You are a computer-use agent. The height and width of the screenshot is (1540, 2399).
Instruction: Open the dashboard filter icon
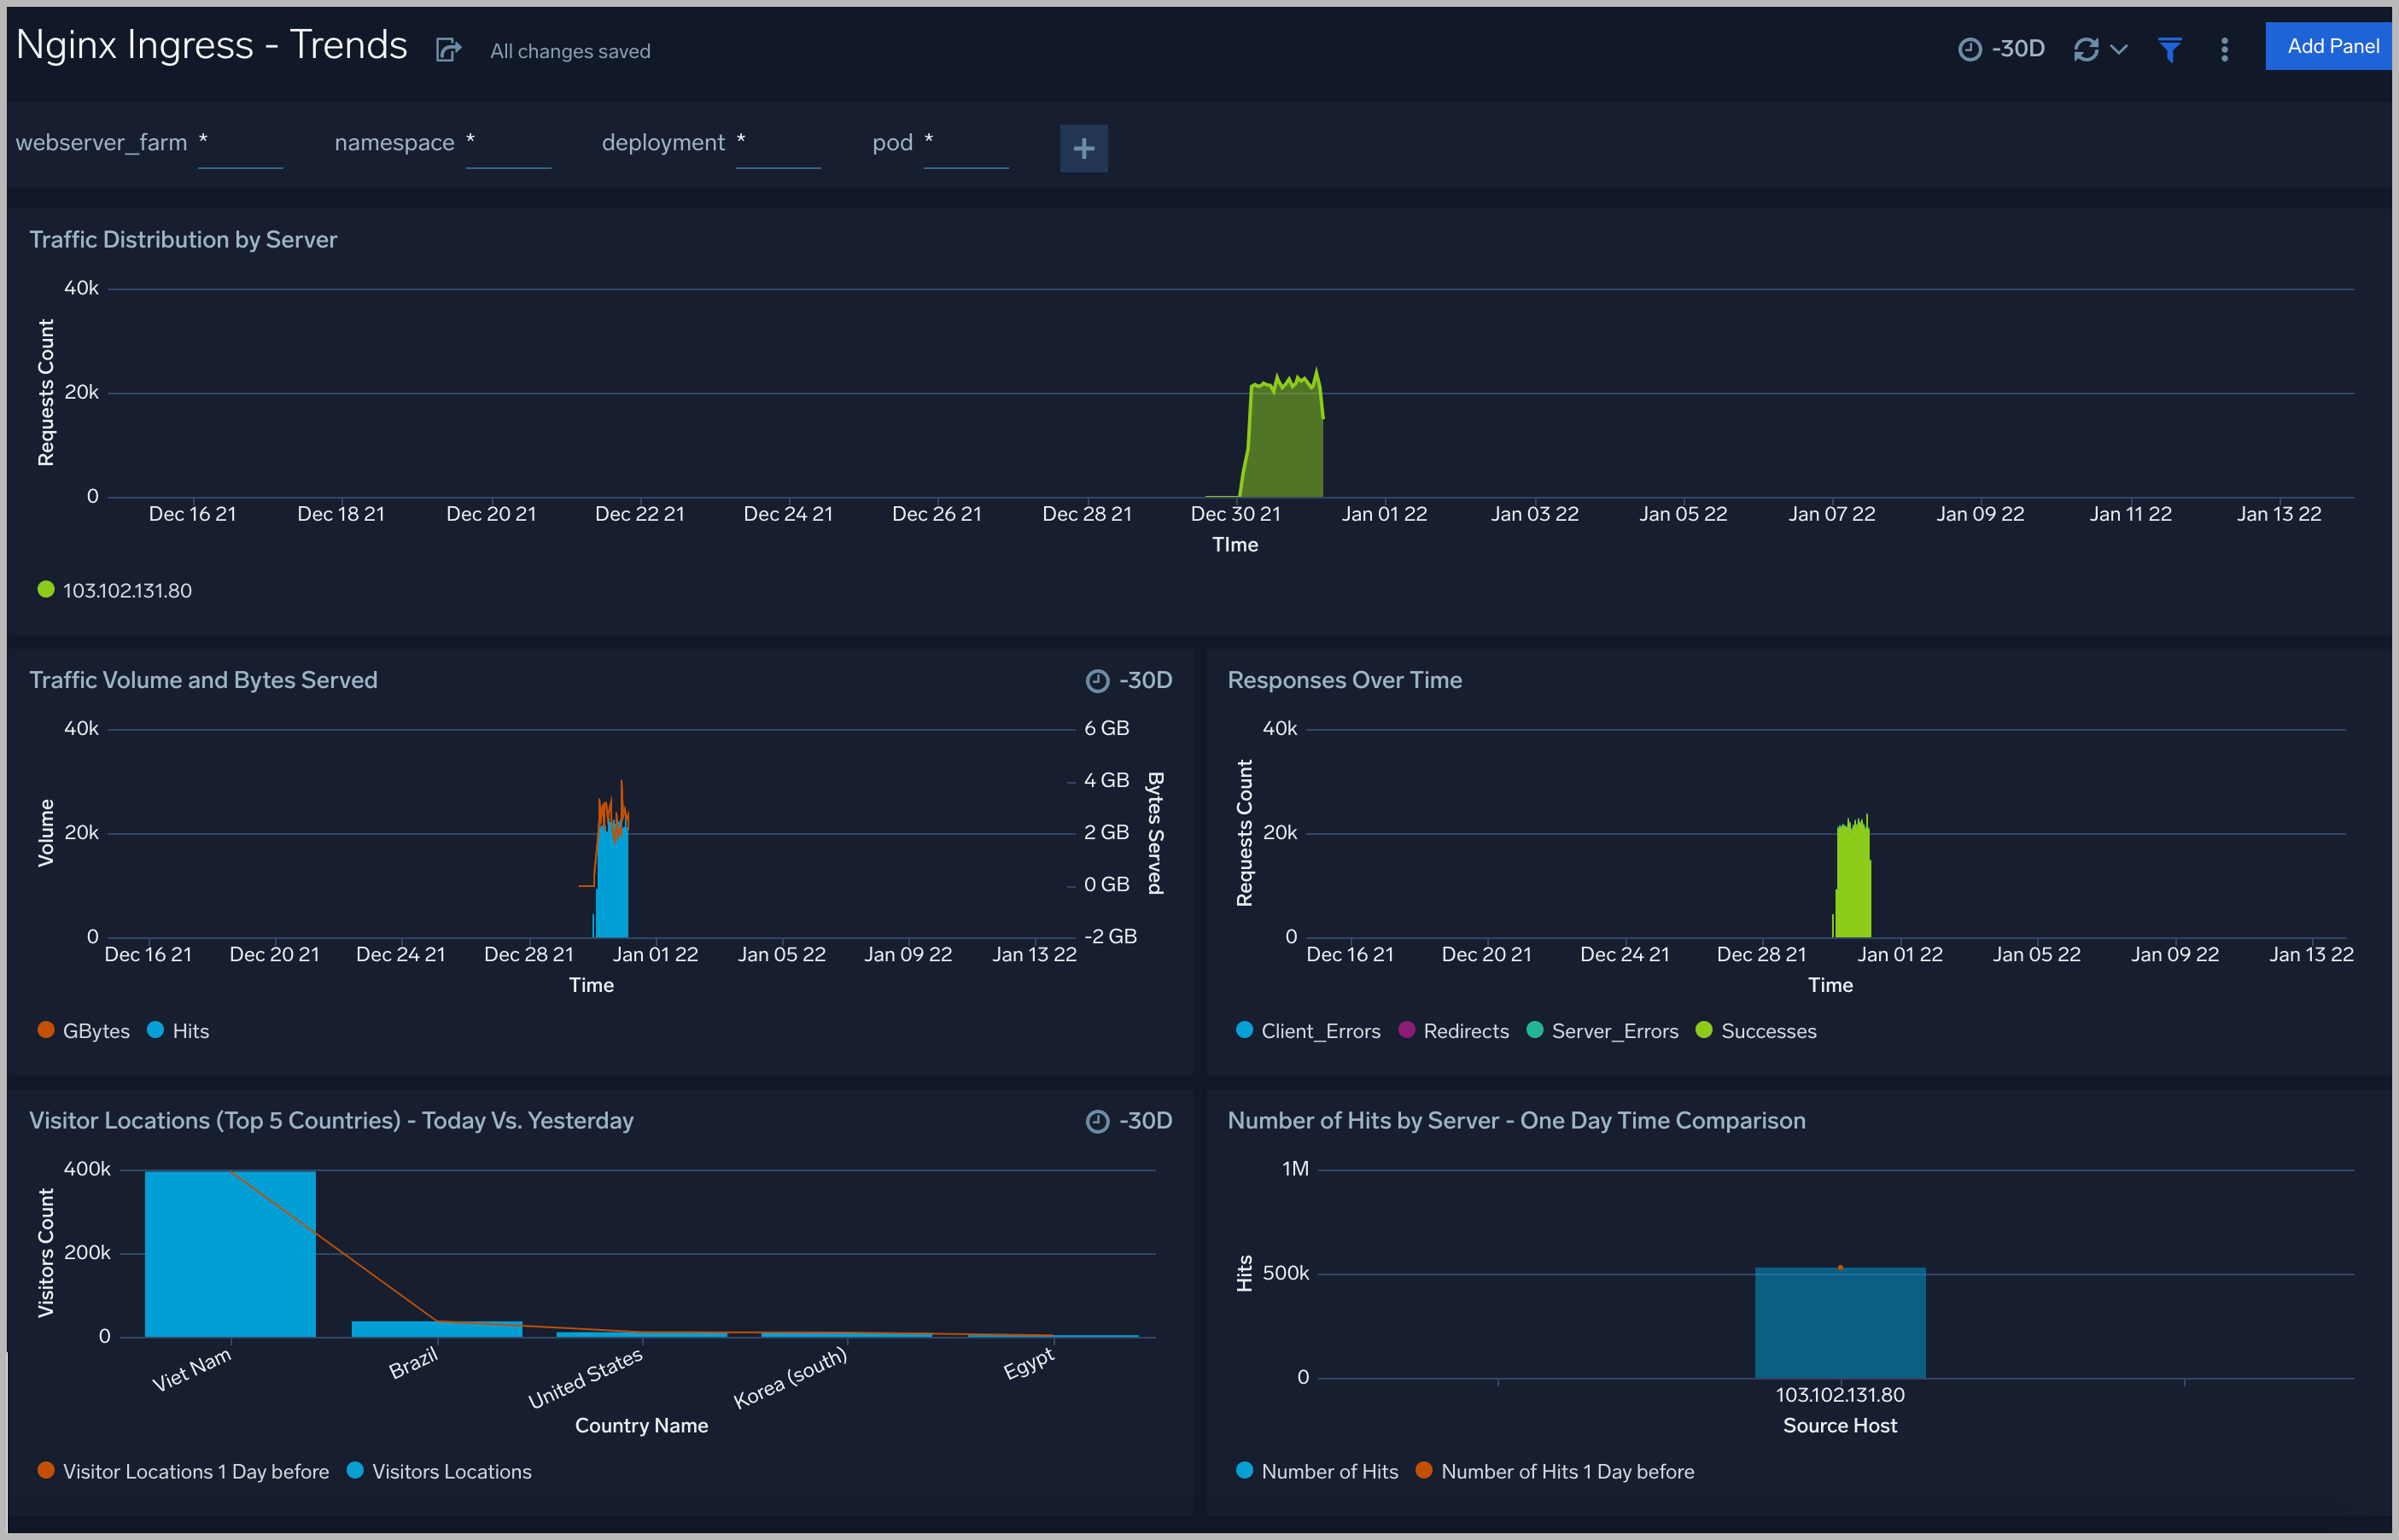(x=2169, y=48)
